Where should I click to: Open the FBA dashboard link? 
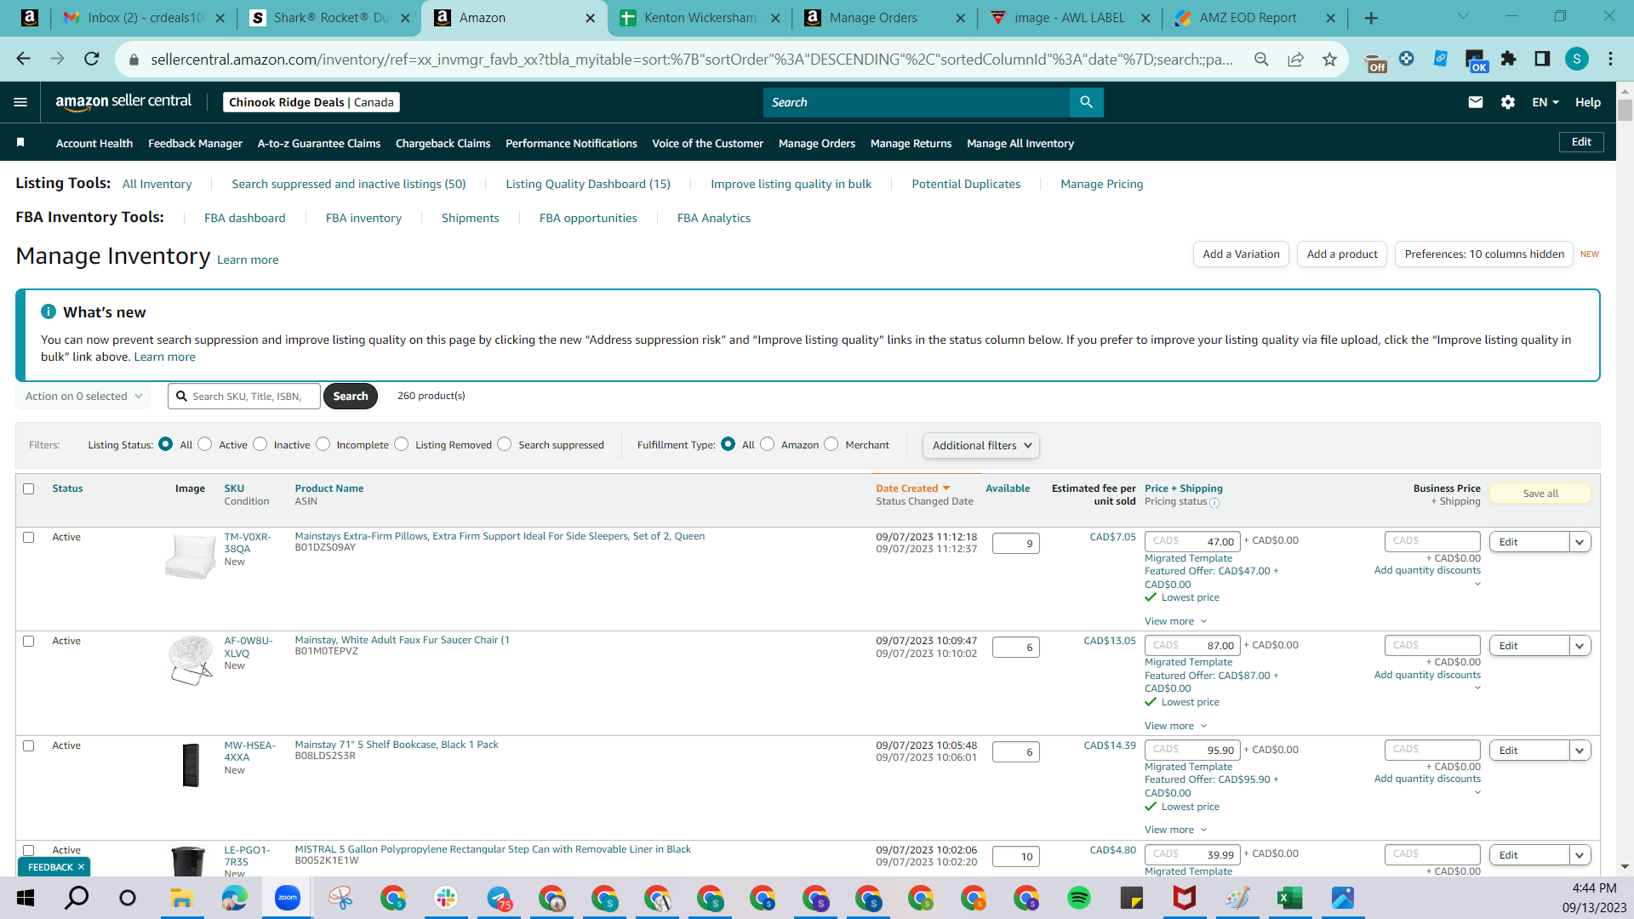(244, 218)
